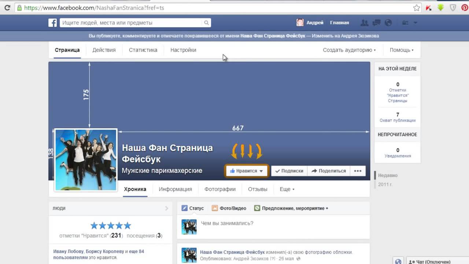Image resolution: width=469 pixels, height=264 pixels.
Task: Open messages icon in header
Action: (376, 23)
